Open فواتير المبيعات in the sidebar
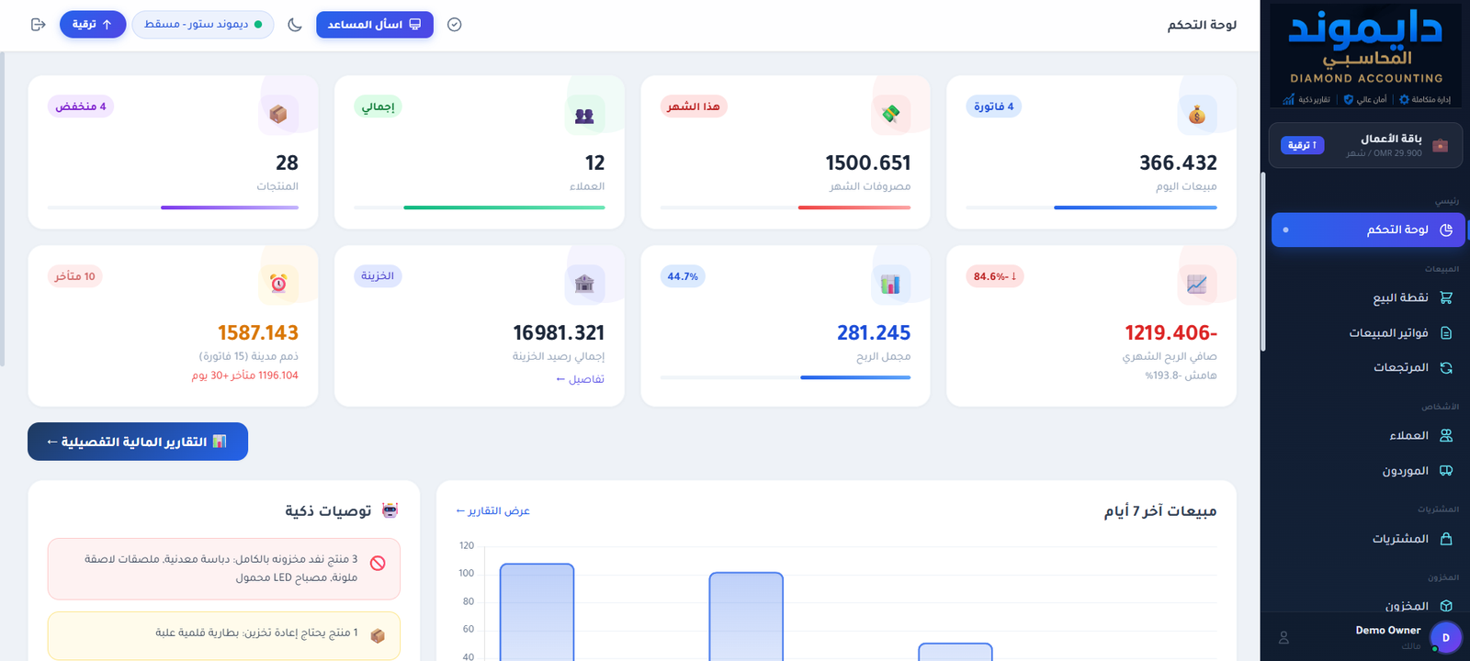The height and width of the screenshot is (661, 1470). (1367, 332)
